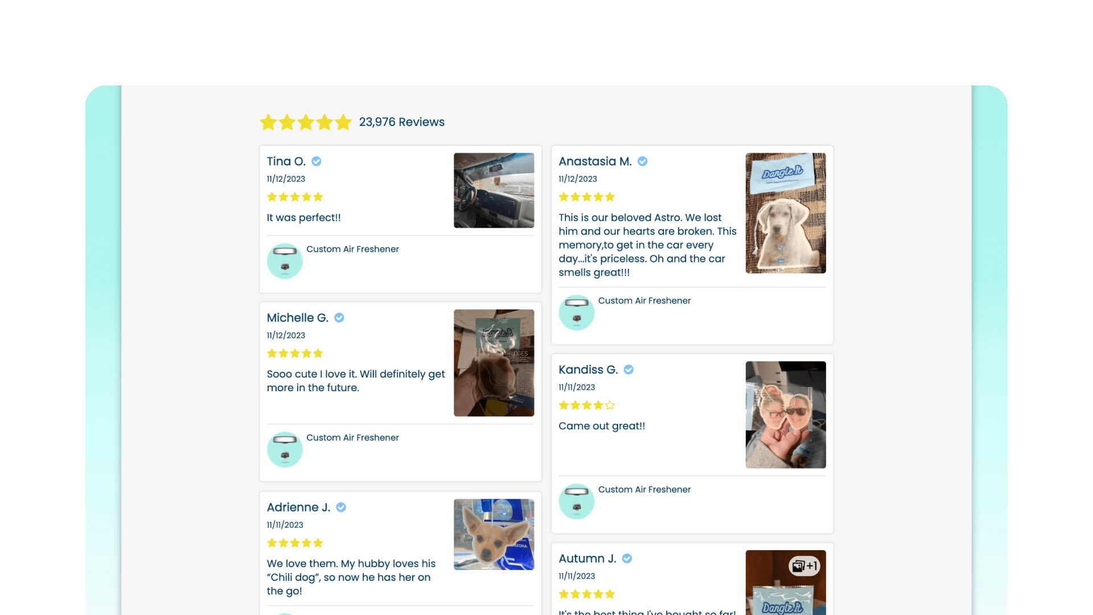Viewport: 1093px width, 615px height.
Task: Click Custom Air Freshener link in Tina O.'s review
Action: click(352, 249)
